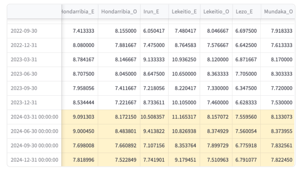Image resolution: width=303 pixels, height=176 pixels.
Task: Click highlighted cell 7.560054
Action: tap(246, 131)
